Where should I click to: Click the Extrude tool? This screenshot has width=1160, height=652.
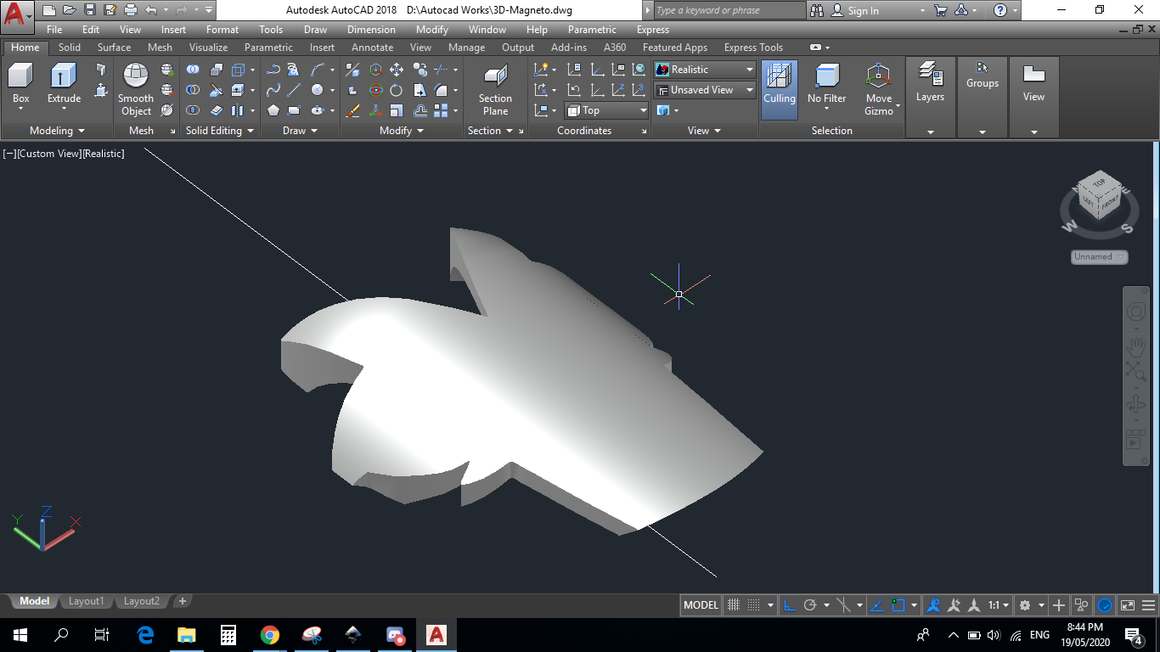coord(64,83)
